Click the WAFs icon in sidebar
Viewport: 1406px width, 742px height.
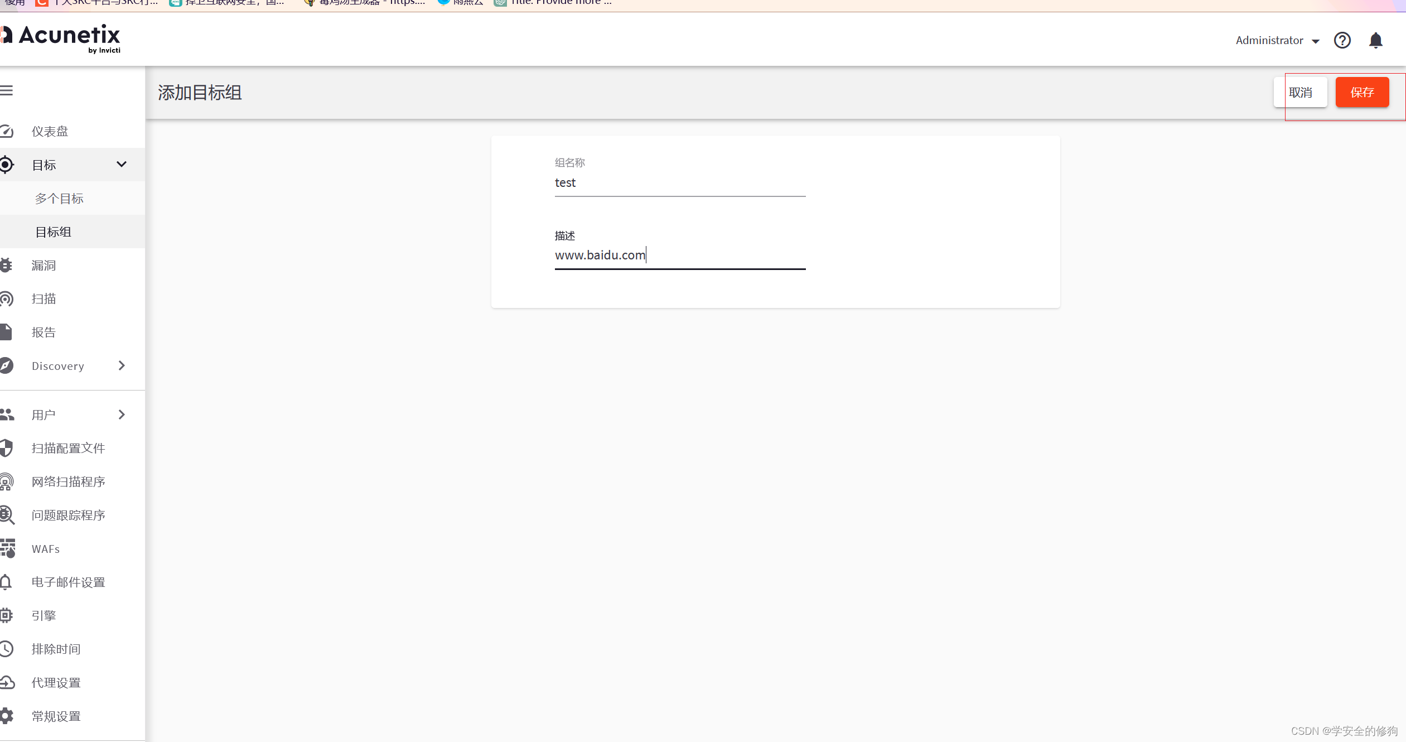pos(8,548)
